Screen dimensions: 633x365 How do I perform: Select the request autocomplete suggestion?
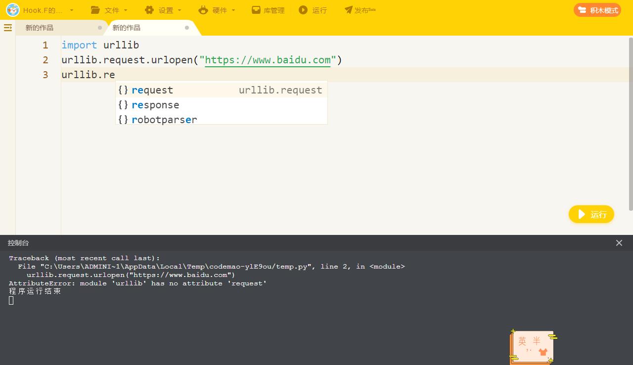pos(222,90)
